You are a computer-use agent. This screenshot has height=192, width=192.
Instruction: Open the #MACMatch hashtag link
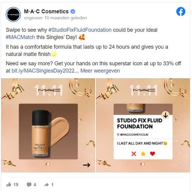coord(20,37)
